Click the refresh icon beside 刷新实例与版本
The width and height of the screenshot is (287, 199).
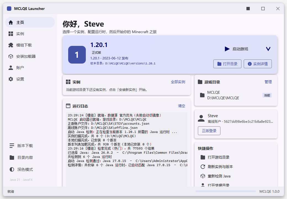(203, 167)
